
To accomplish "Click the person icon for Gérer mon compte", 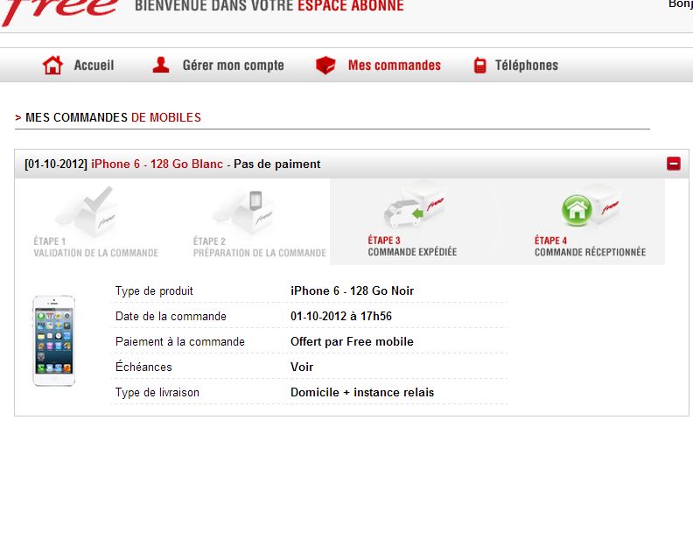I will pos(161,66).
